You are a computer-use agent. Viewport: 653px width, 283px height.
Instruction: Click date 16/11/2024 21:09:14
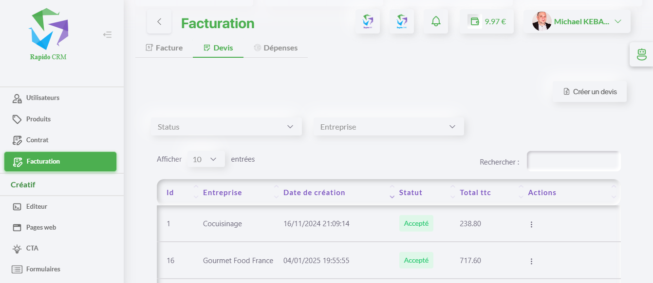pos(317,224)
